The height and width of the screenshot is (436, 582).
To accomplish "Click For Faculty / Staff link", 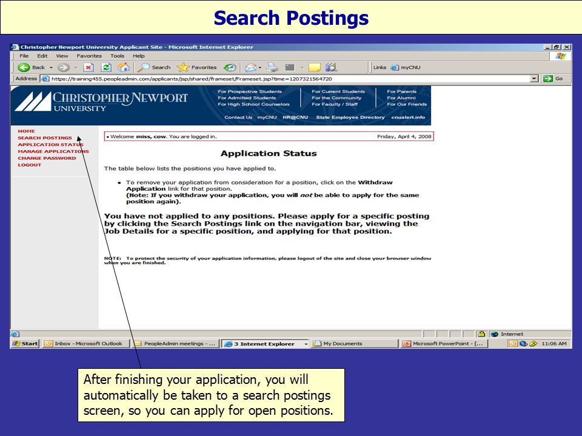I will click(335, 104).
